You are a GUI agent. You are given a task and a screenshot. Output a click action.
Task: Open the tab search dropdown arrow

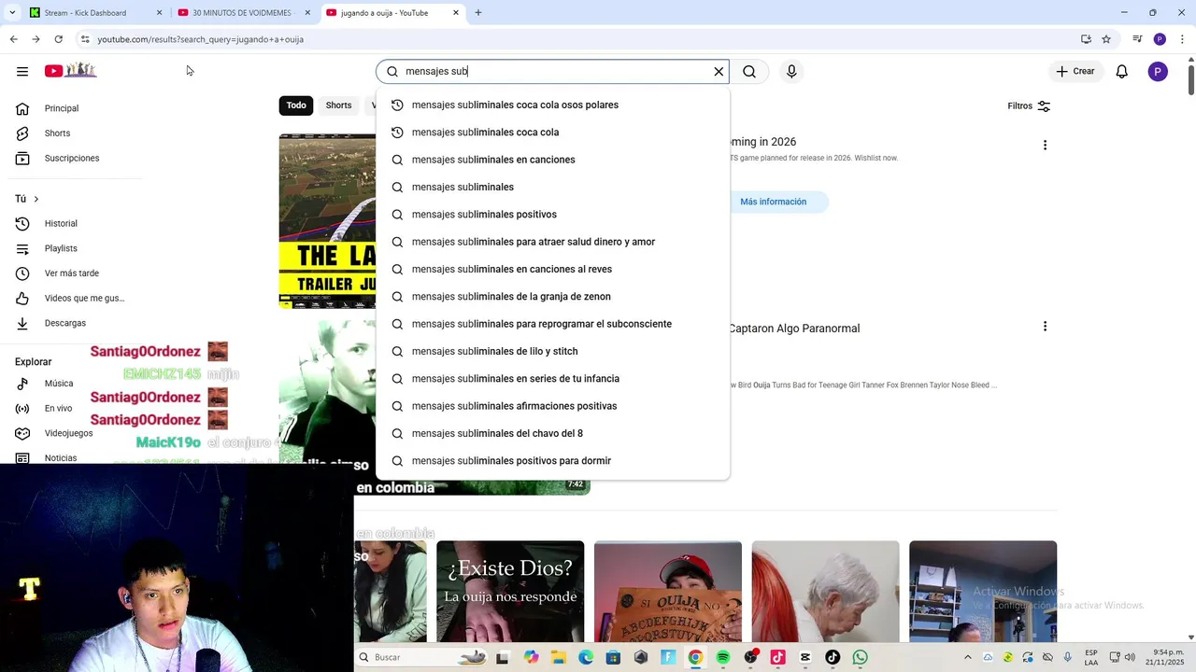coord(12,13)
